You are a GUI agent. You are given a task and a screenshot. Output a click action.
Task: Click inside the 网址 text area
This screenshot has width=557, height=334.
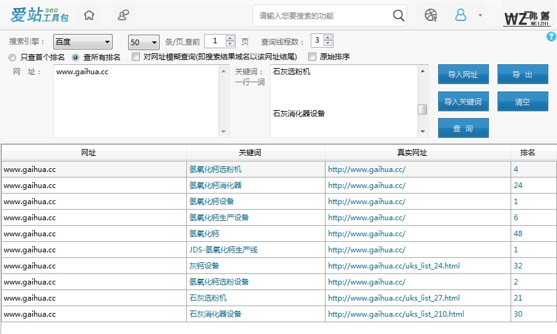tap(137, 101)
